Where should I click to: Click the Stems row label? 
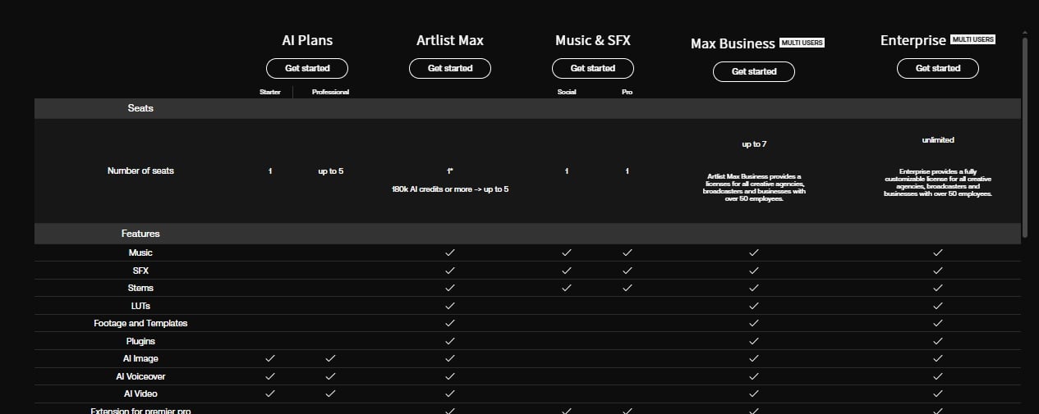(140, 288)
